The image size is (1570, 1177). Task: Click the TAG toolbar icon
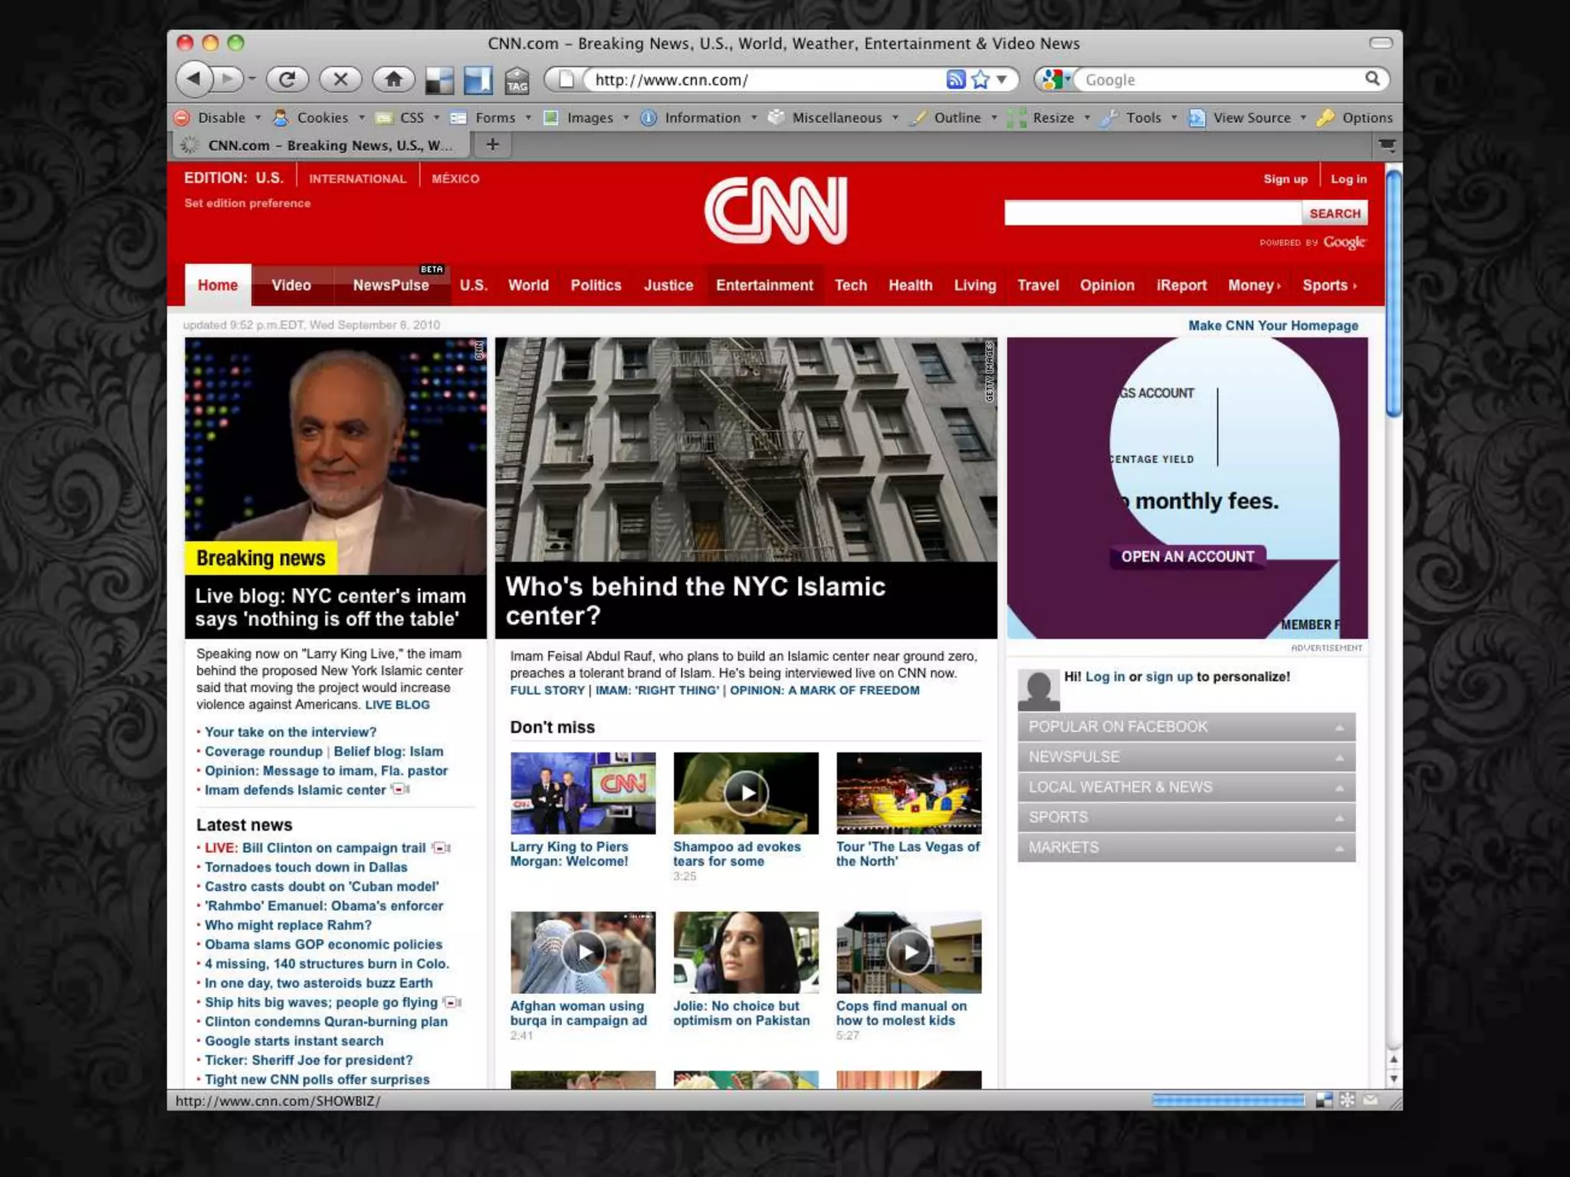(x=517, y=80)
